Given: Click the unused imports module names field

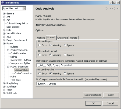Looking at the screenshot, I should pos(77,65).
